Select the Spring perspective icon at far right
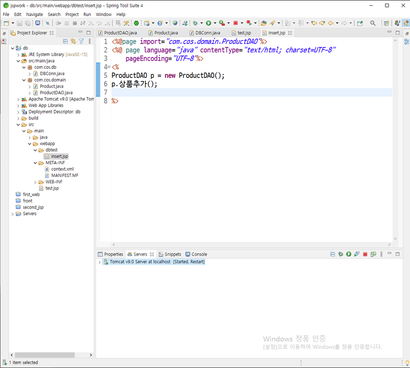This screenshot has height=368, width=410. click(406, 23)
